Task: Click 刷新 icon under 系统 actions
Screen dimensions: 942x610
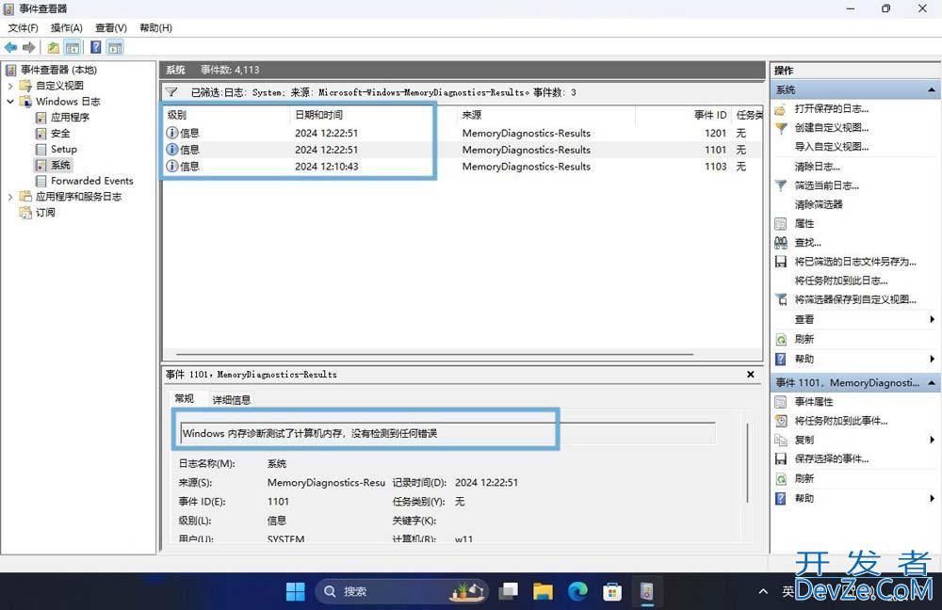Action: point(780,339)
